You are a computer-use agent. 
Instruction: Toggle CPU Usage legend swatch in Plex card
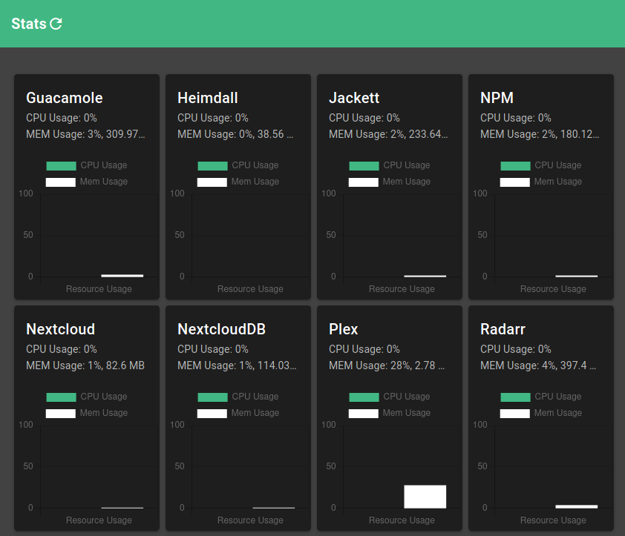(364, 397)
